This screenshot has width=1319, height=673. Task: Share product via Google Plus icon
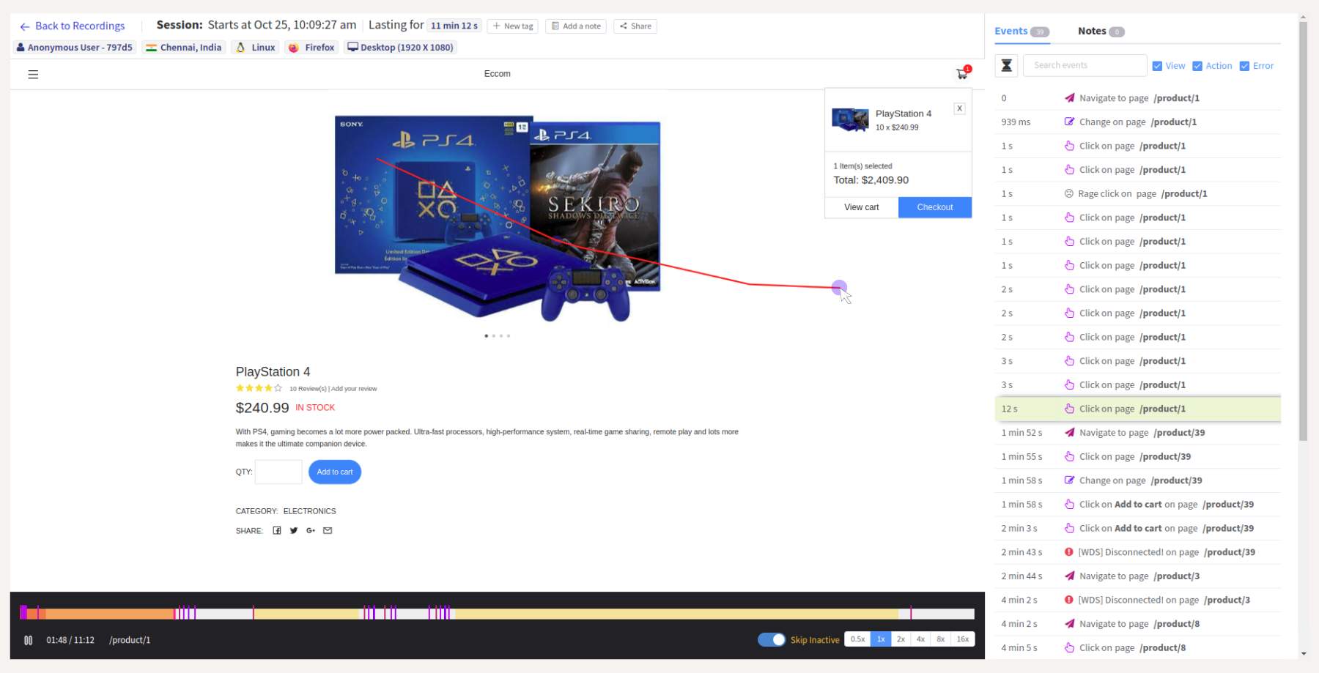click(x=311, y=530)
